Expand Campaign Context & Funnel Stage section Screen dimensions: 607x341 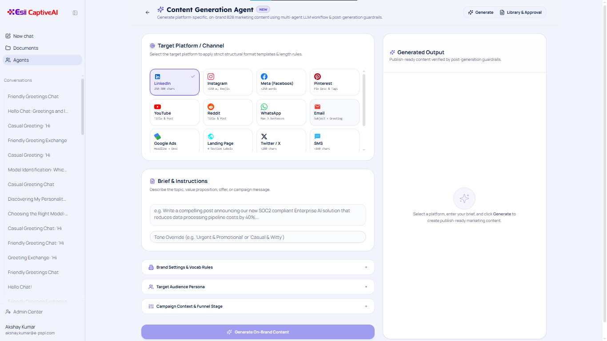tap(258, 306)
